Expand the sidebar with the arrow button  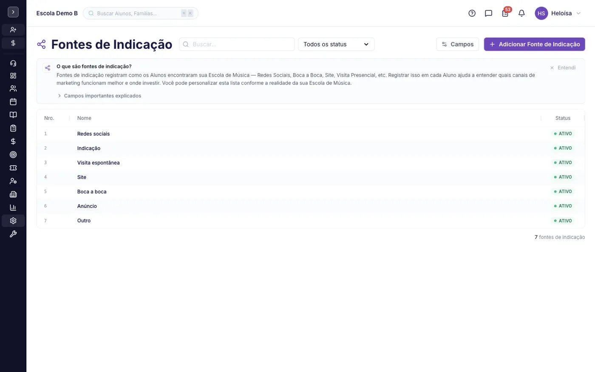(x=13, y=12)
